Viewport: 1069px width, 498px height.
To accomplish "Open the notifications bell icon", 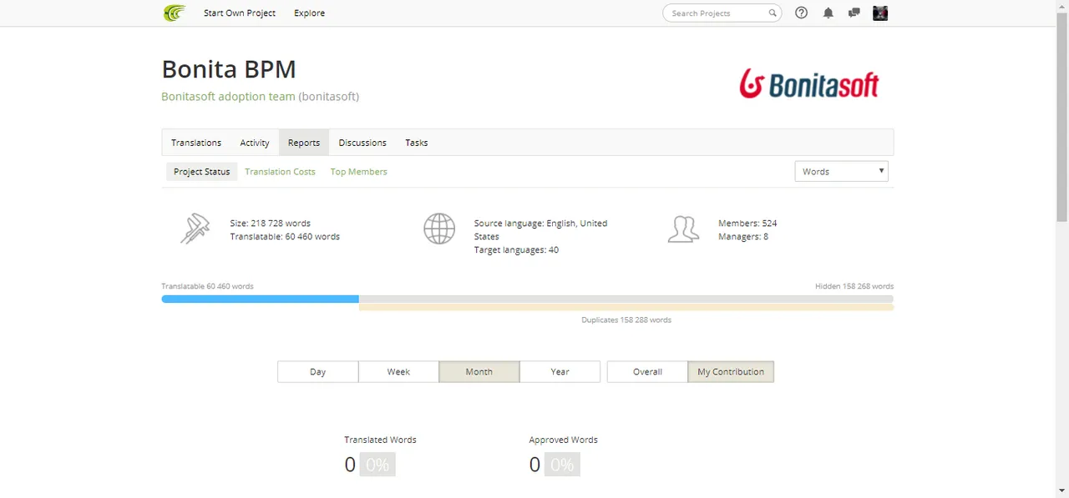I will point(828,13).
